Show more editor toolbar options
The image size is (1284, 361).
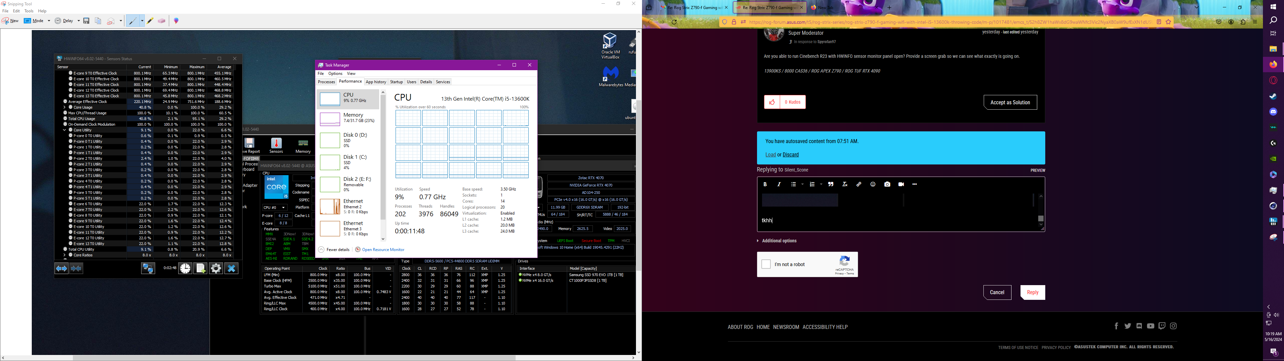pos(915,185)
